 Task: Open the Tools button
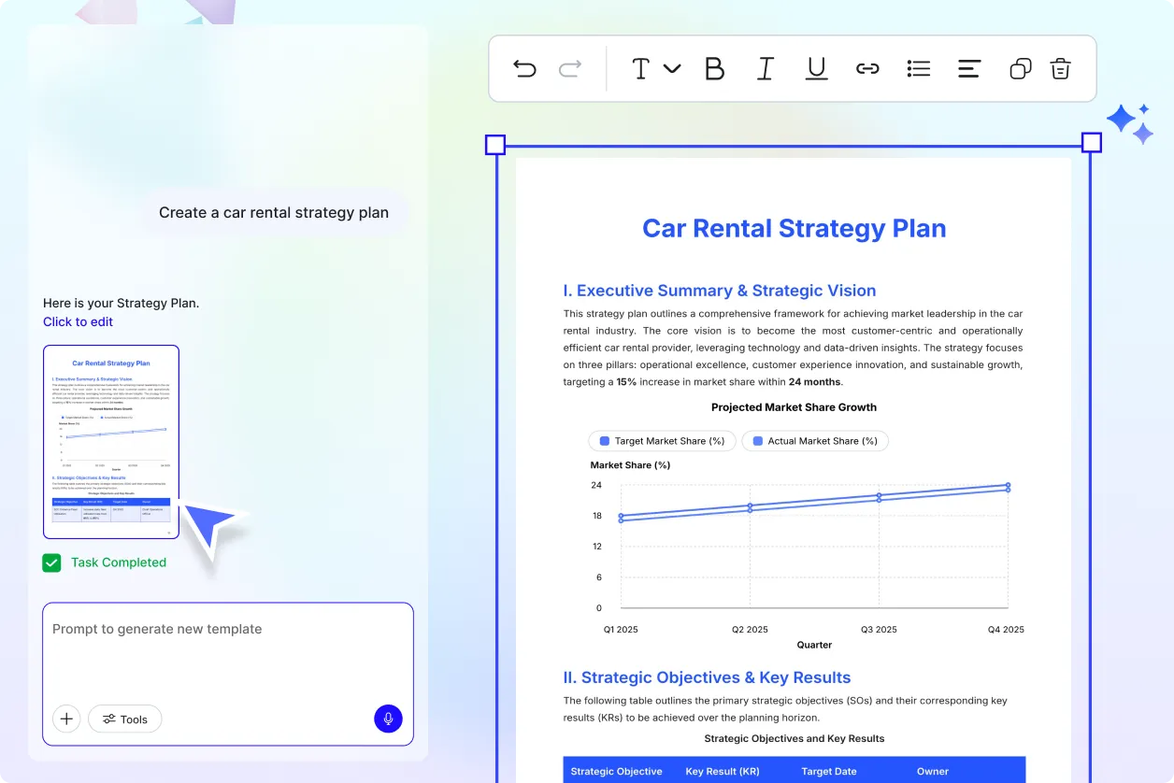click(x=125, y=719)
